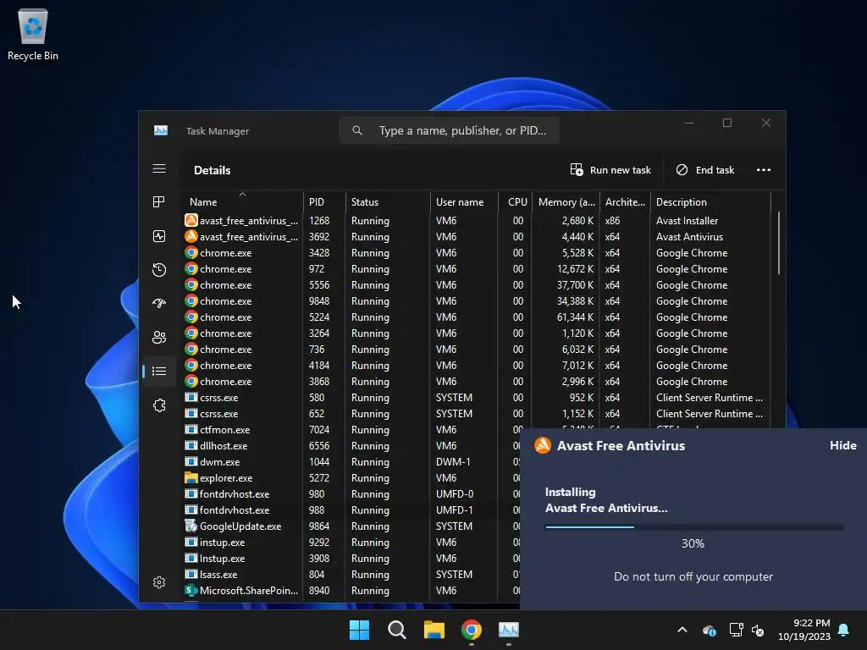Toggle the sort arrow above Name column
The height and width of the screenshot is (650, 867).
(242, 194)
